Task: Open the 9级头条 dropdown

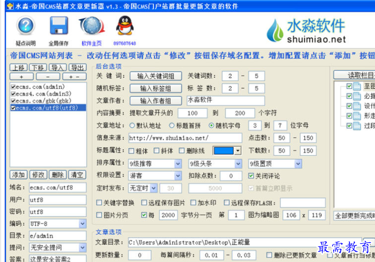Action: tap(238, 164)
